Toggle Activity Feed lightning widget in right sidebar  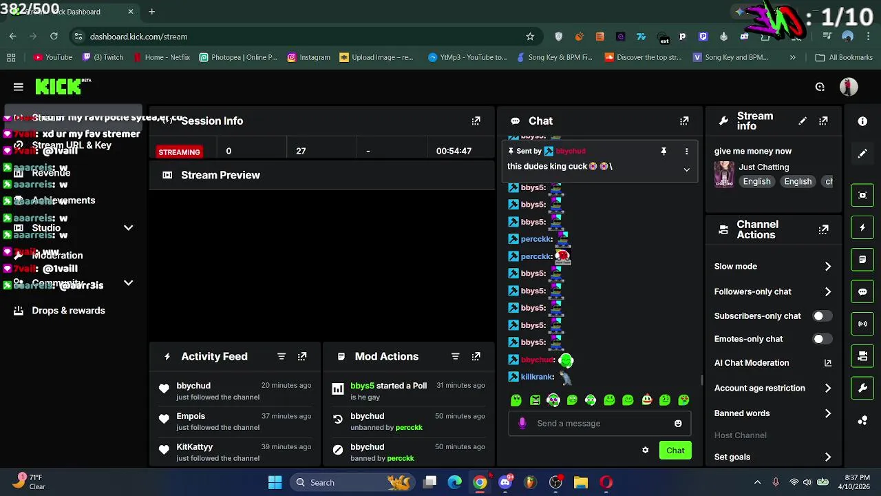pos(862,227)
